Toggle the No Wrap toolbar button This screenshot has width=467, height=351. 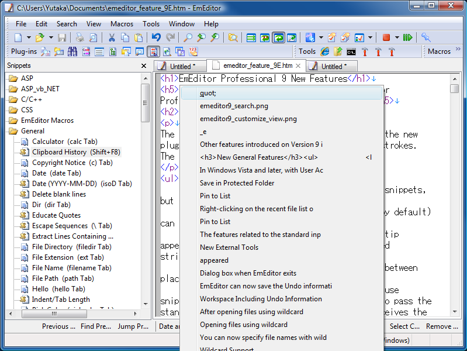251,37
